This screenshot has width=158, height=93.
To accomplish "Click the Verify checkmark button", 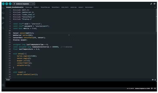I will pos(3,4).
